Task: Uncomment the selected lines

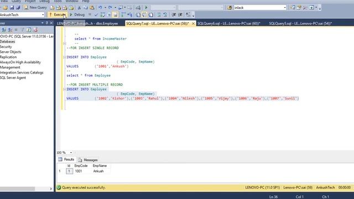Action: [x=165, y=15]
